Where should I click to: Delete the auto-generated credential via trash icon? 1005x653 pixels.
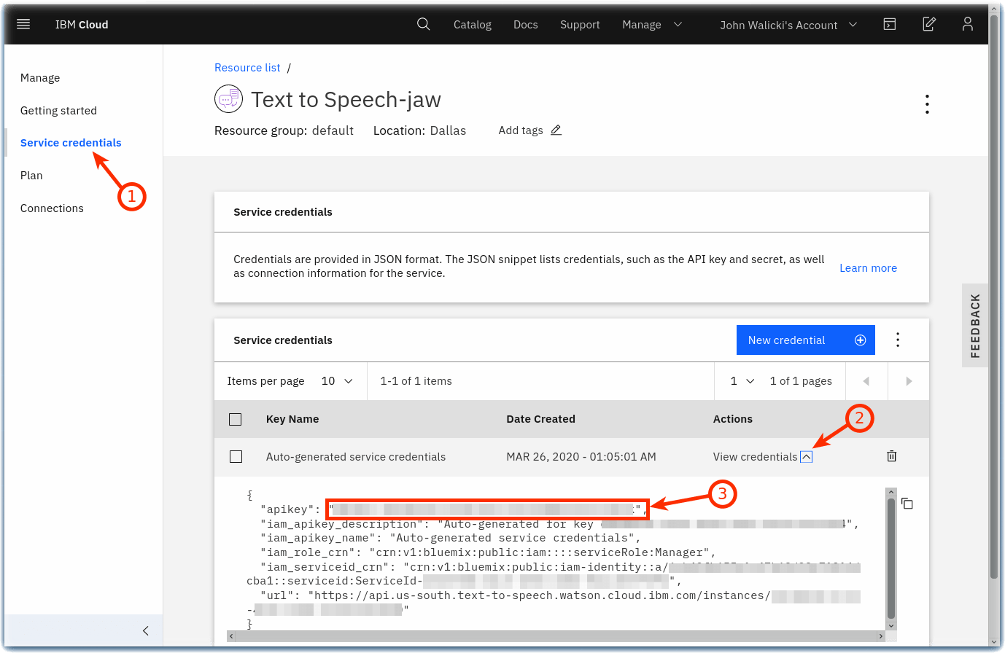(891, 456)
